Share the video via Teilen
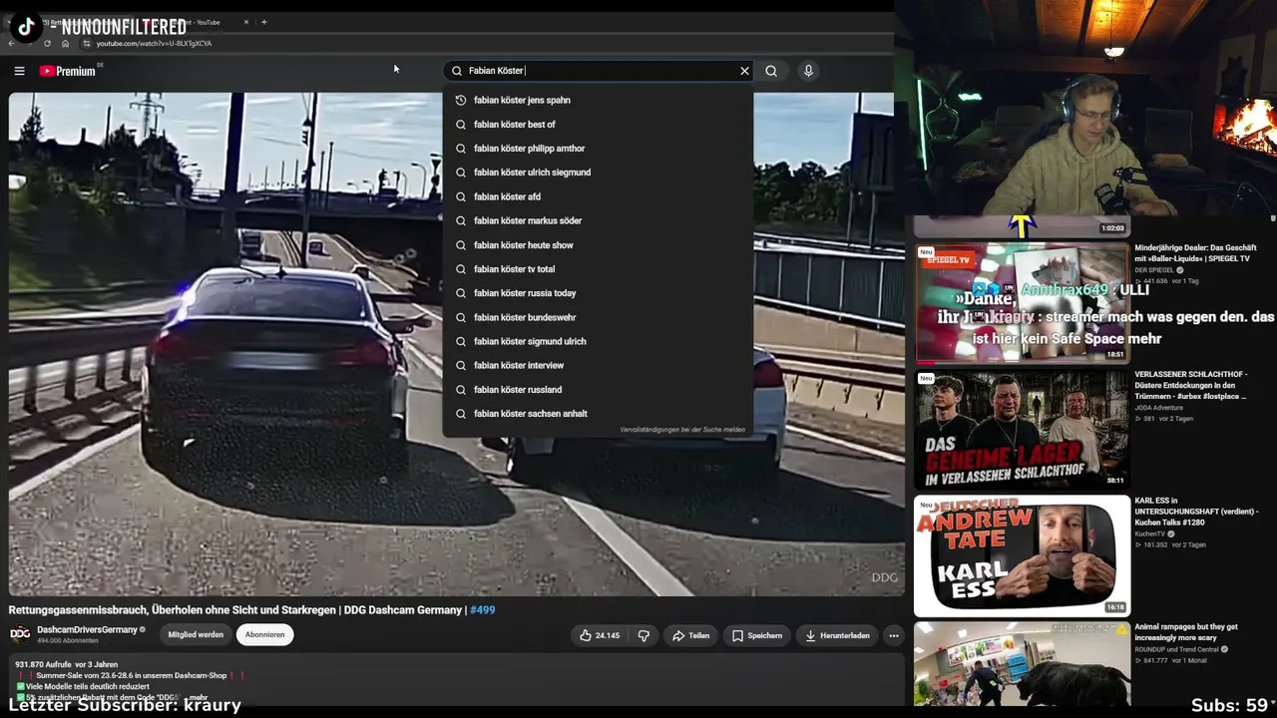This screenshot has height=718, width=1277. coord(690,635)
